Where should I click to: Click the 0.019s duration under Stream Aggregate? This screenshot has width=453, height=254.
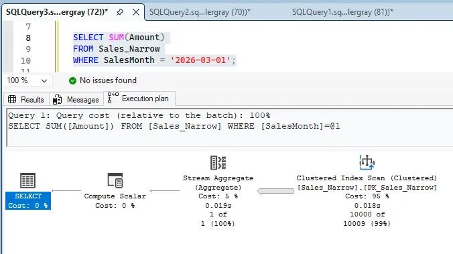pos(218,206)
